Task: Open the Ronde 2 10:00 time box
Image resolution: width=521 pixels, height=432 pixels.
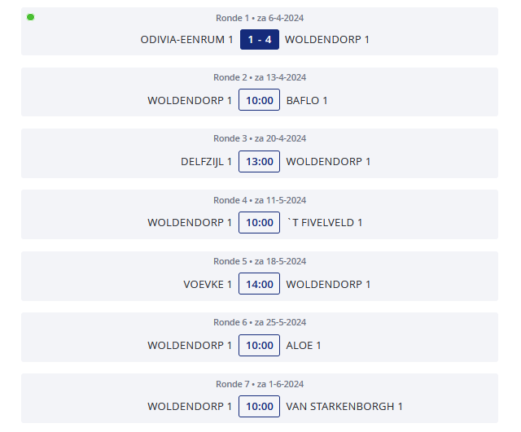Action: click(259, 100)
